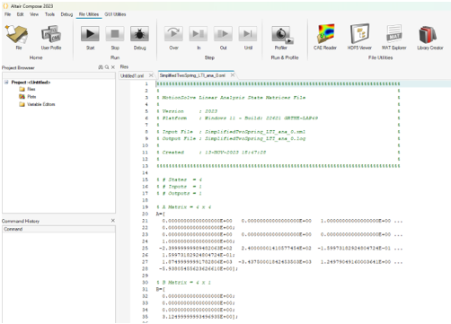Image resolution: width=451 pixels, height=324 pixels.
Task: Select Project <Untitled> in tree
Action: tap(31, 82)
